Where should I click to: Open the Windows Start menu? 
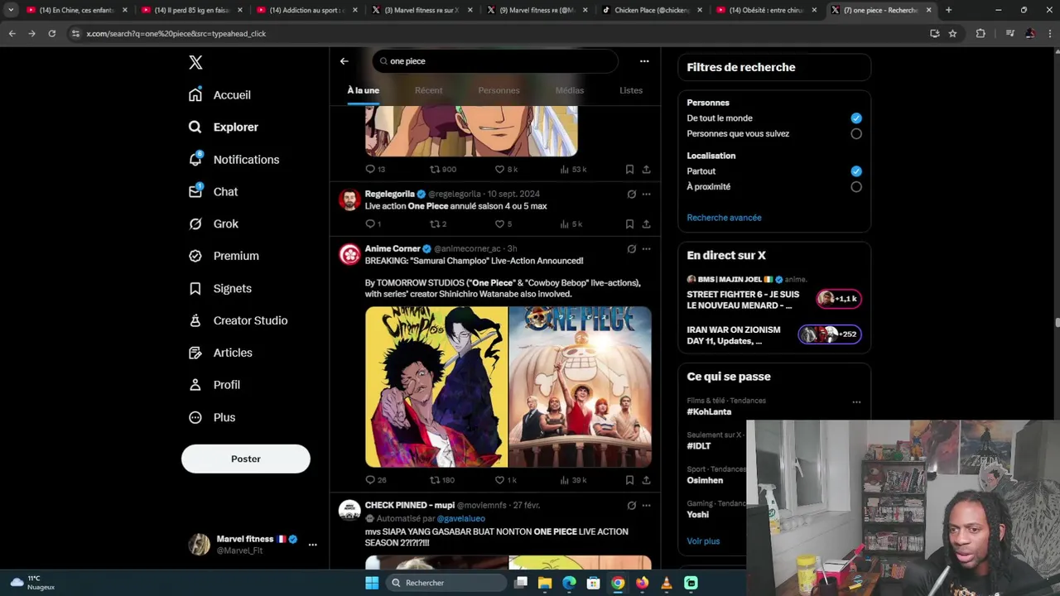372,583
